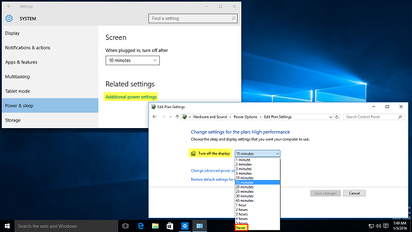The image size is (412, 232).
Task: Click the Search Control Panel field
Action: point(373,117)
